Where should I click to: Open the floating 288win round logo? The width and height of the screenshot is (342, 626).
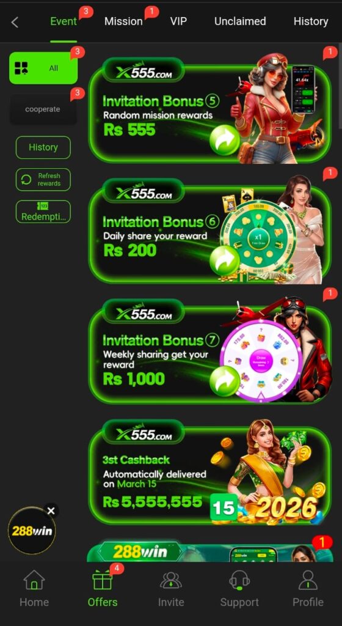32,531
